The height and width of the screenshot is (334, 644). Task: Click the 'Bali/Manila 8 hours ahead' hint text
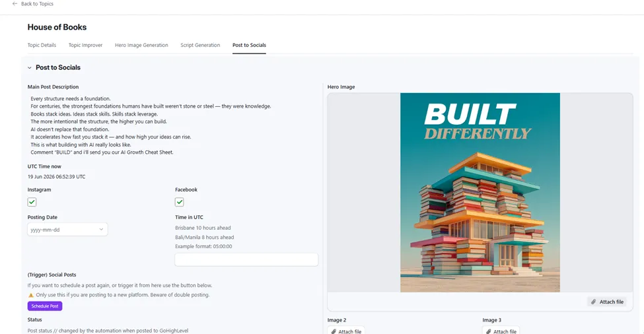(205, 237)
